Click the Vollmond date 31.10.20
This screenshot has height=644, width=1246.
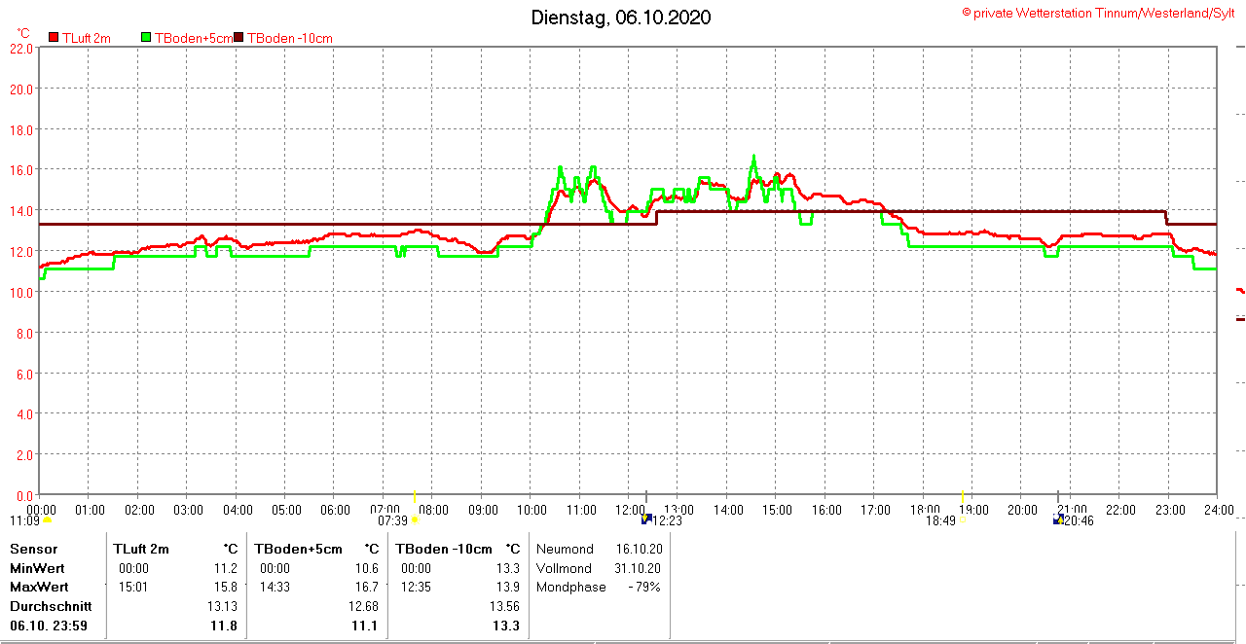(x=640, y=568)
